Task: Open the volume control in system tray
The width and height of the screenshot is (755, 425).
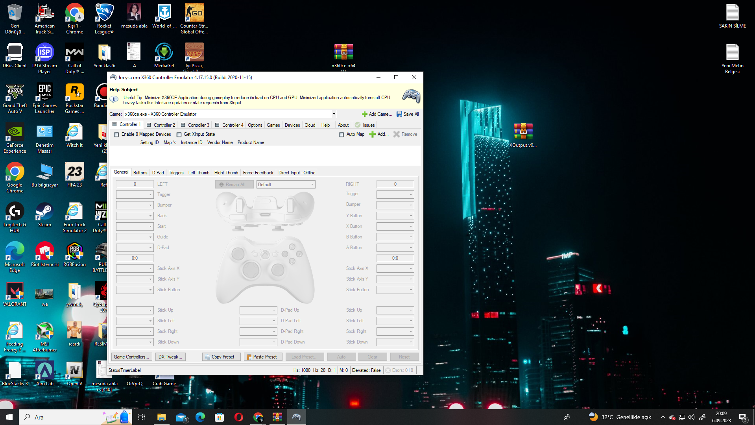Action: coord(691,417)
